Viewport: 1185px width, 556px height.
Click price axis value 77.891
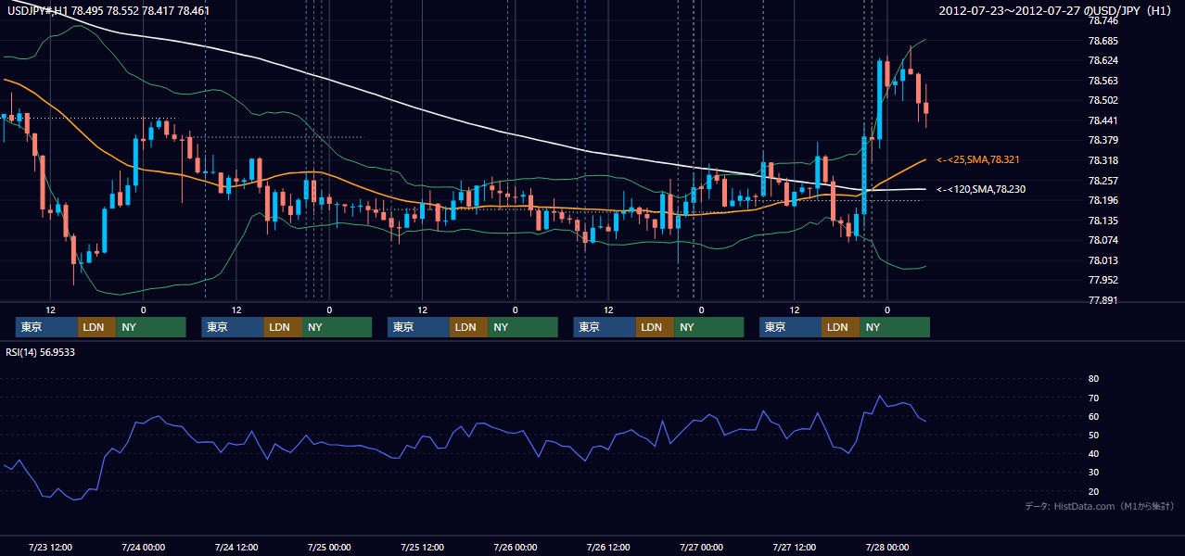pos(1102,300)
